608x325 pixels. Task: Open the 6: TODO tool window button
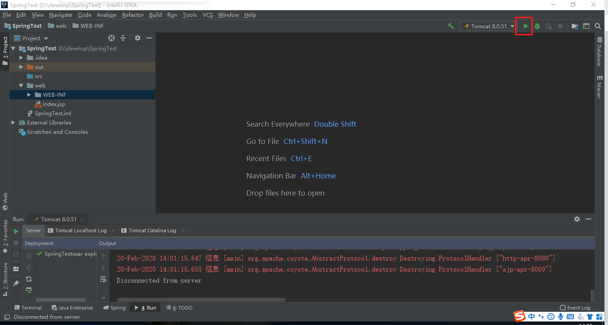(x=179, y=308)
